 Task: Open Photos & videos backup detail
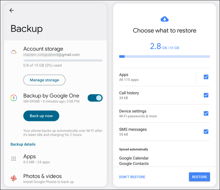(x=55, y=178)
